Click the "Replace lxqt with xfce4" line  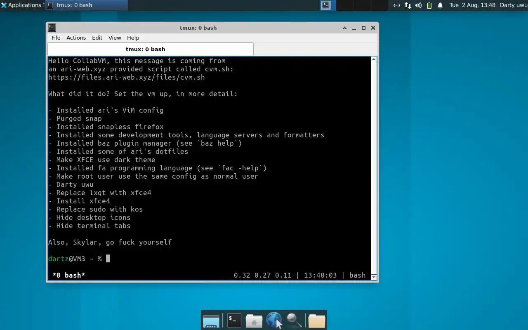tap(99, 193)
